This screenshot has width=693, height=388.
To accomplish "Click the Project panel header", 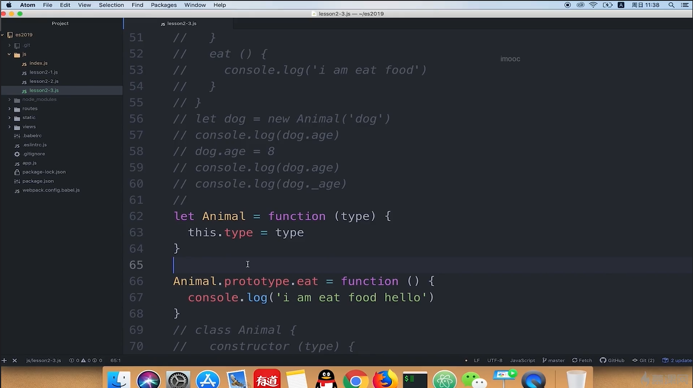I will pos(60,23).
